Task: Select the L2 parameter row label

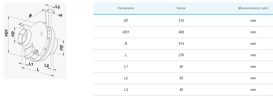Action: [x=126, y=78]
